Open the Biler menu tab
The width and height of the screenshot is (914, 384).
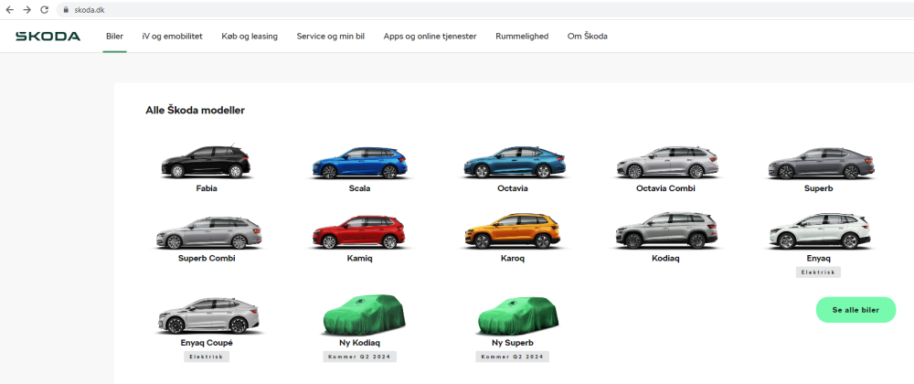[115, 37]
